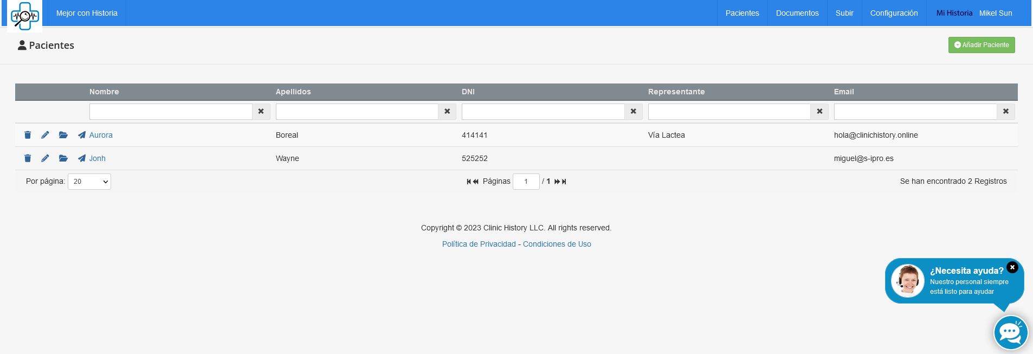Sort by the Representante column header
This screenshot has height=354, width=1033.
click(676, 92)
